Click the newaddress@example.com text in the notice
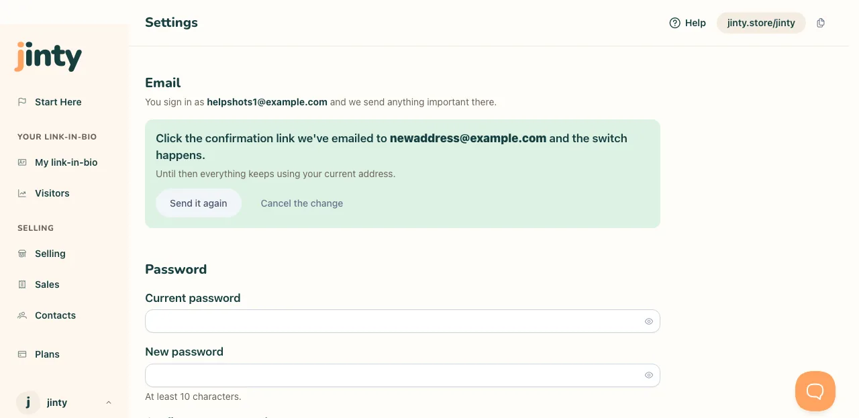 click(x=468, y=138)
